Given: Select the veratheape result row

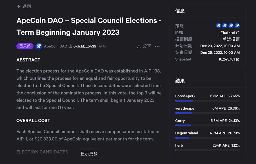Looking at the screenshot, I should tap(207, 108).
